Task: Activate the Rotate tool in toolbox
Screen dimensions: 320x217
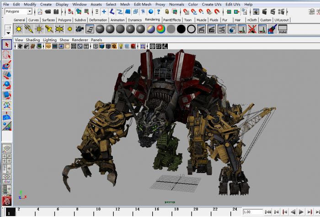Action: pyautogui.click(x=7, y=85)
